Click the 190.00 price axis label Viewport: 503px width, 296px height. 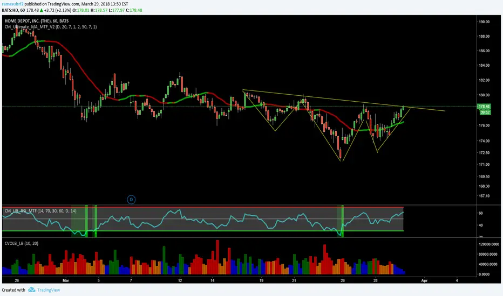484,22
